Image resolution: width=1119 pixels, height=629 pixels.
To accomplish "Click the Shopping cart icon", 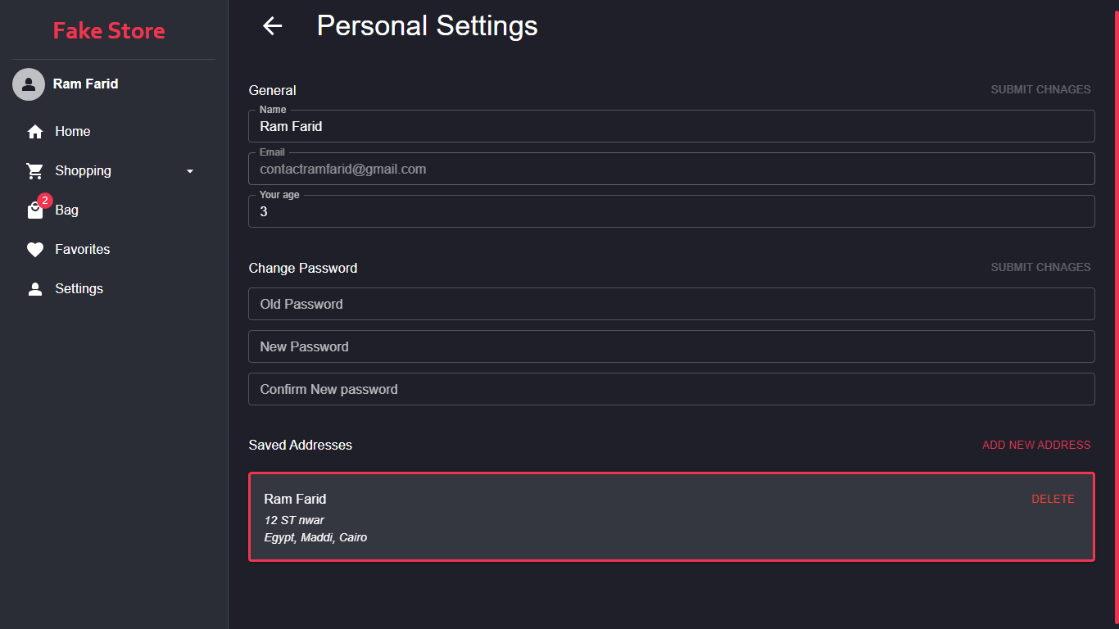I will [x=35, y=171].
